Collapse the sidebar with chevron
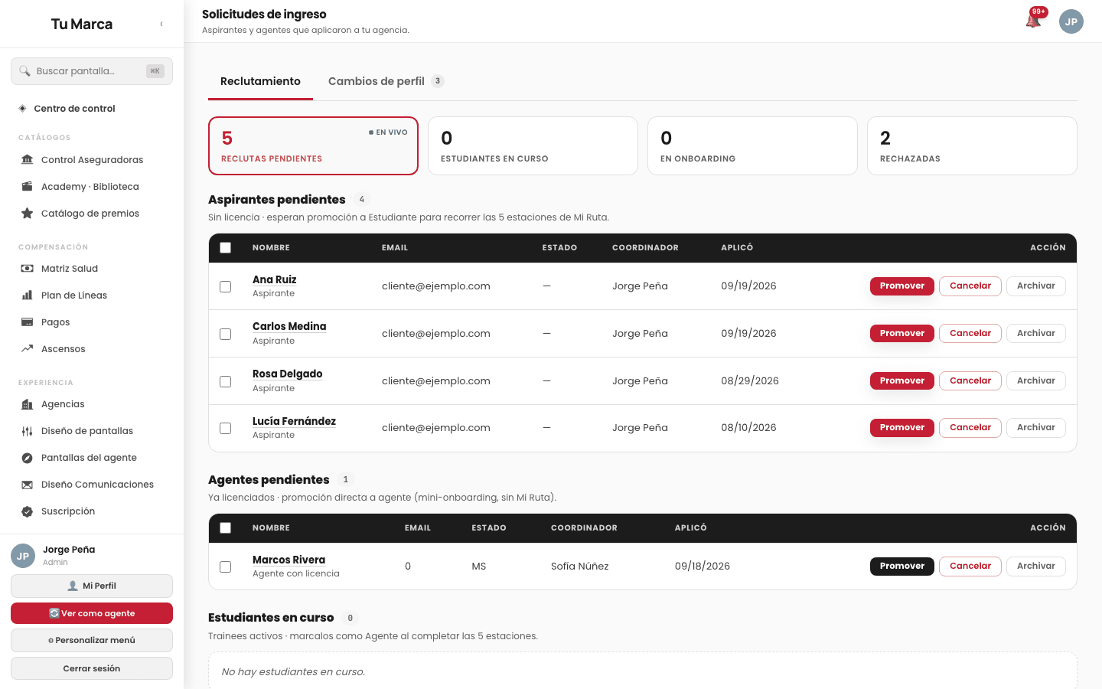1102x689 pixels. coord(161,24)
